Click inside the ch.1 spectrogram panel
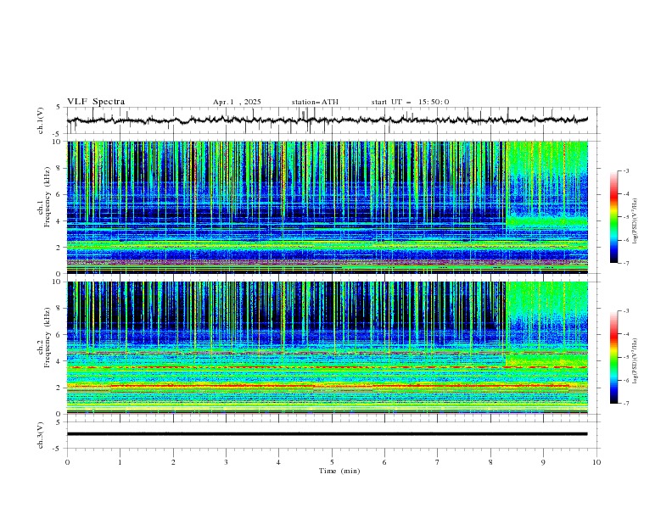This screenshot has width=672, height=519. pos(328,207)
